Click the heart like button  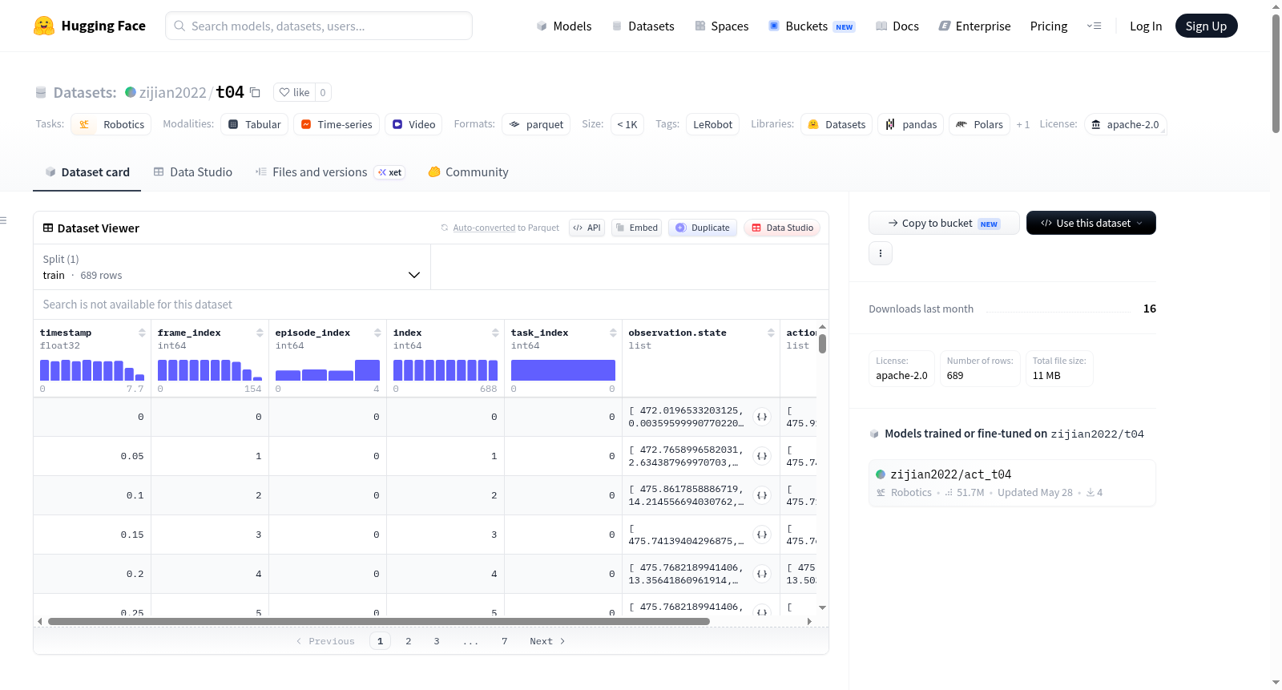pyautogui.click(x=294, y=92)
